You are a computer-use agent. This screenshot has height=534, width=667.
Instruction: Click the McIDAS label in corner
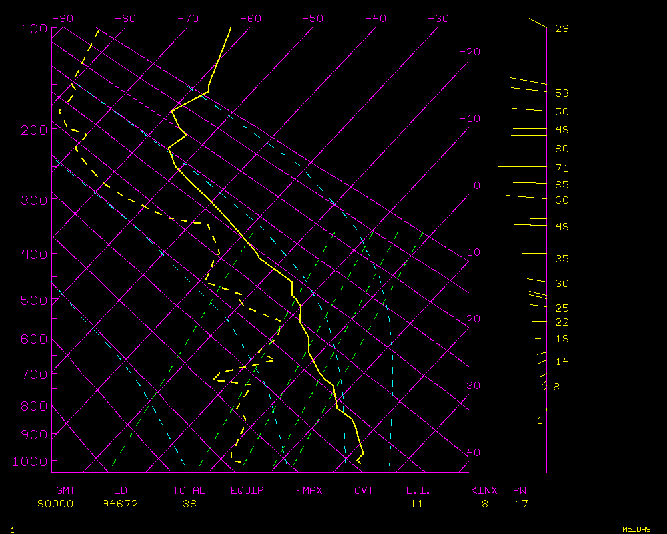[636, 529]
